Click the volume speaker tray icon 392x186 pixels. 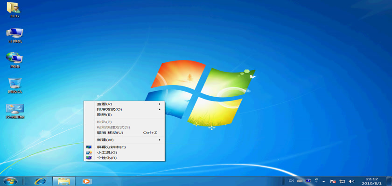pyautogui.click(x=351, y=181)
